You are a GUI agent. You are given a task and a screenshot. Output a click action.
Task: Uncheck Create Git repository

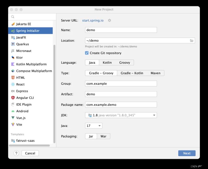(x=87, y=53)
